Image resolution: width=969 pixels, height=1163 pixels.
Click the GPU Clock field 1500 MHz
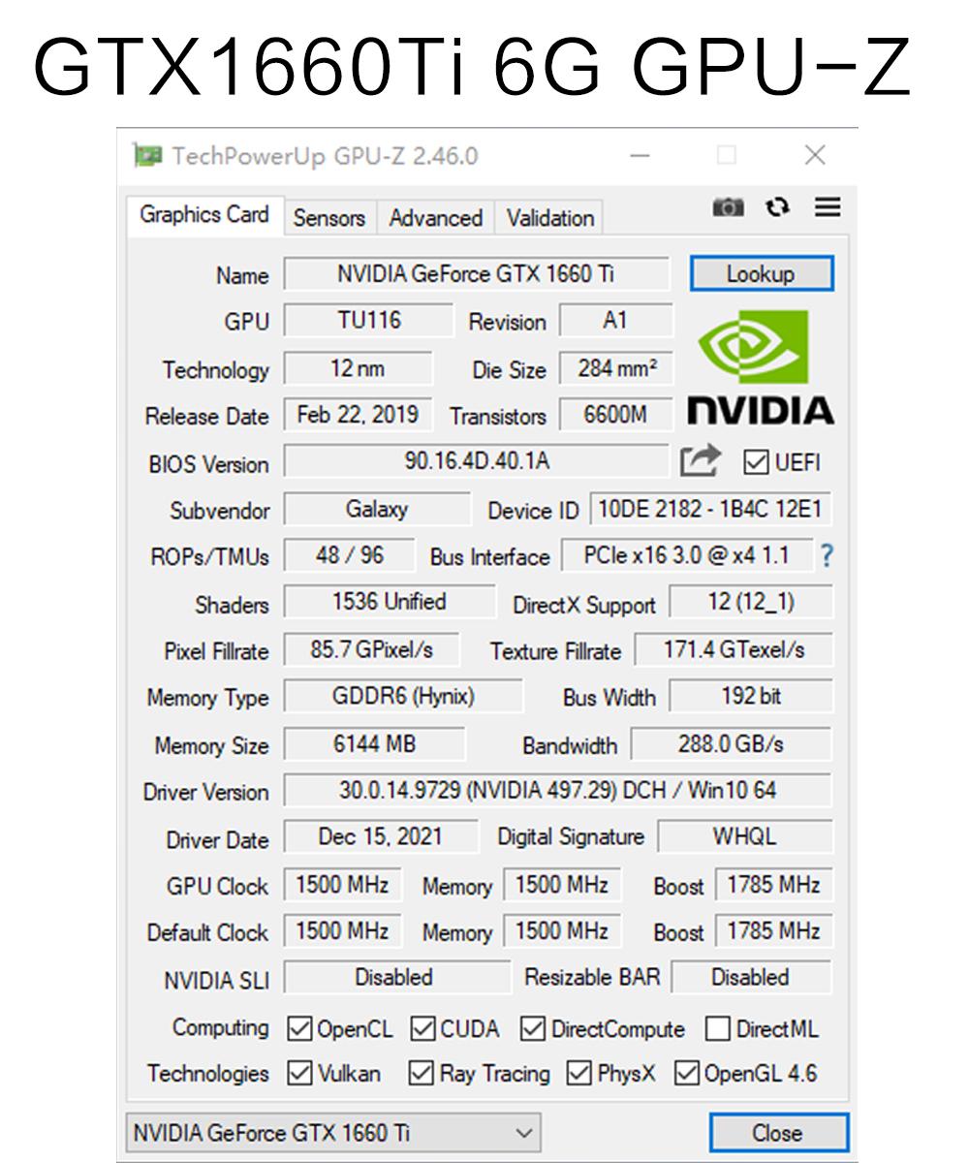point(342,885)
